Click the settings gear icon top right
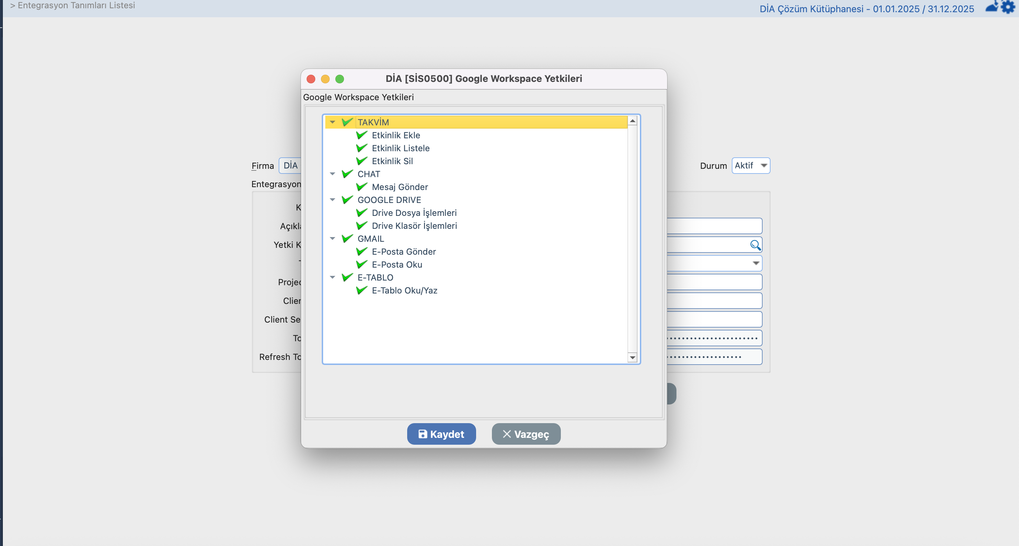Viewport: 1019px width, 546px height. point(1008,7)
